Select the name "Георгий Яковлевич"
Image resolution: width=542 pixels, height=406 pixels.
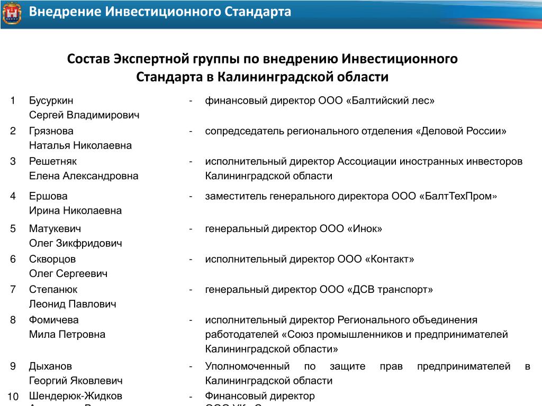pos(76,381)
